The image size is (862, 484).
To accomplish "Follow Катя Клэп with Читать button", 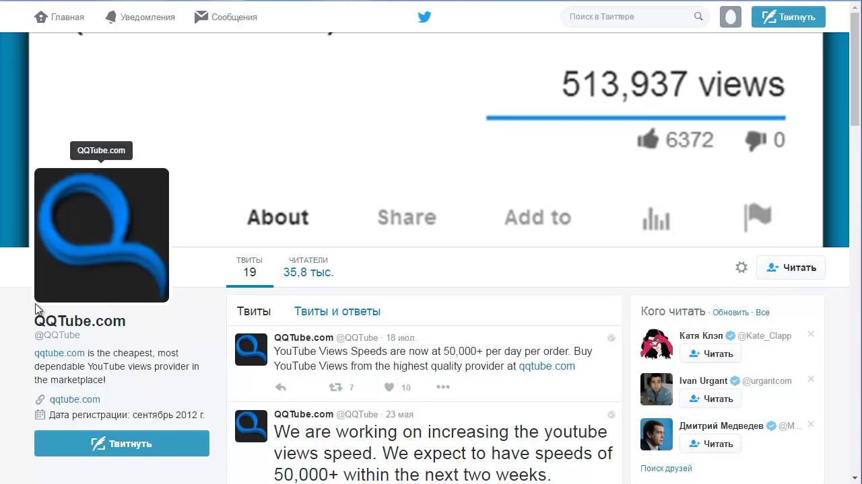I will [710, 354].
